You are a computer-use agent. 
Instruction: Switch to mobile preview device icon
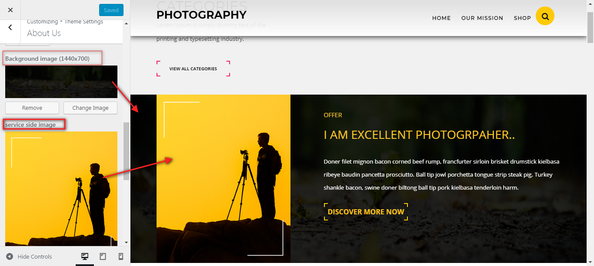point(121,256)
